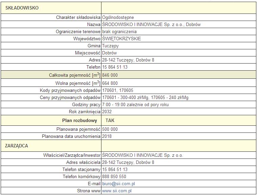Click the total capacity value 846 000

tap(110, 75)
